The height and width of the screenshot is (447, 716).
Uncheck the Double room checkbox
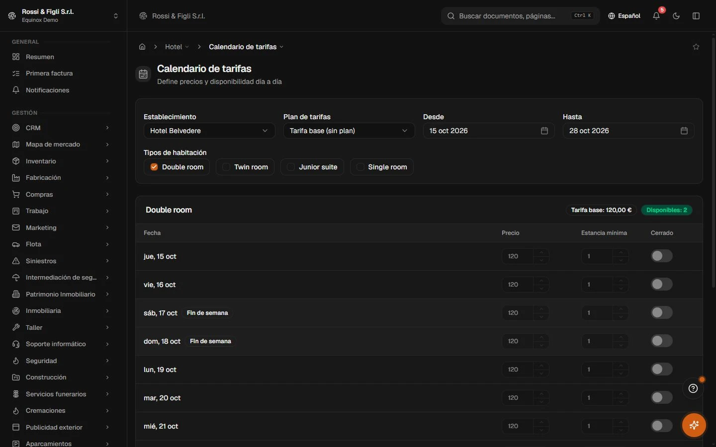(154, 167)
